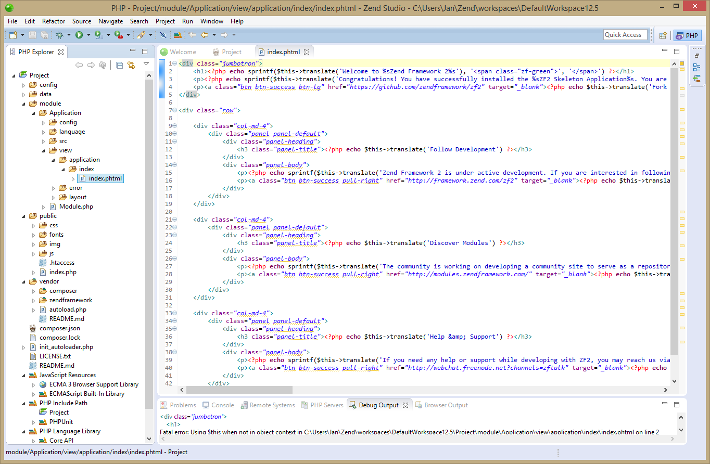Toggle code folding at line 14

click(175, 165)
